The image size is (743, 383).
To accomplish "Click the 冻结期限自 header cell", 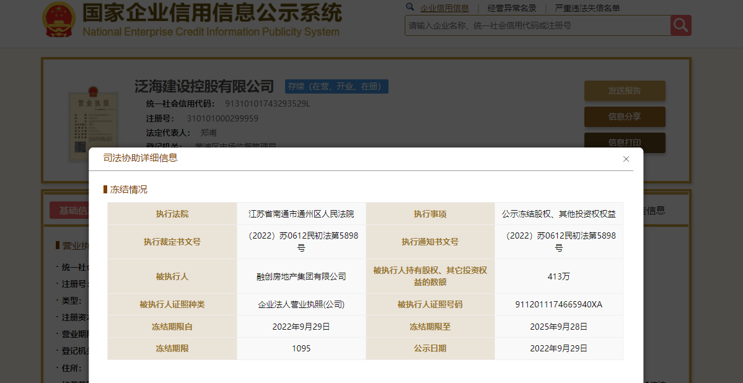I will [x=172, y=327].
